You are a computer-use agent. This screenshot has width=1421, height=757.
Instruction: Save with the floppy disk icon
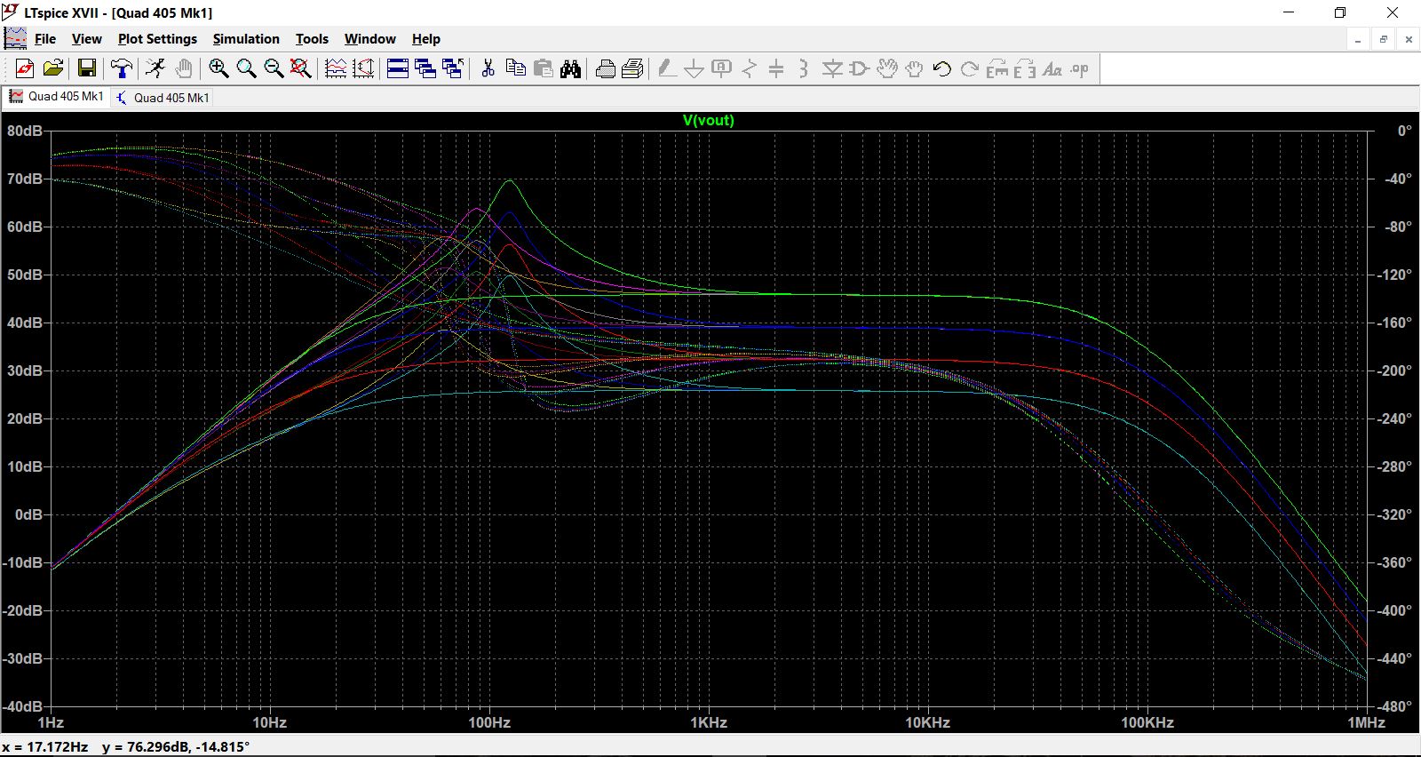click(x=87, y=68)
